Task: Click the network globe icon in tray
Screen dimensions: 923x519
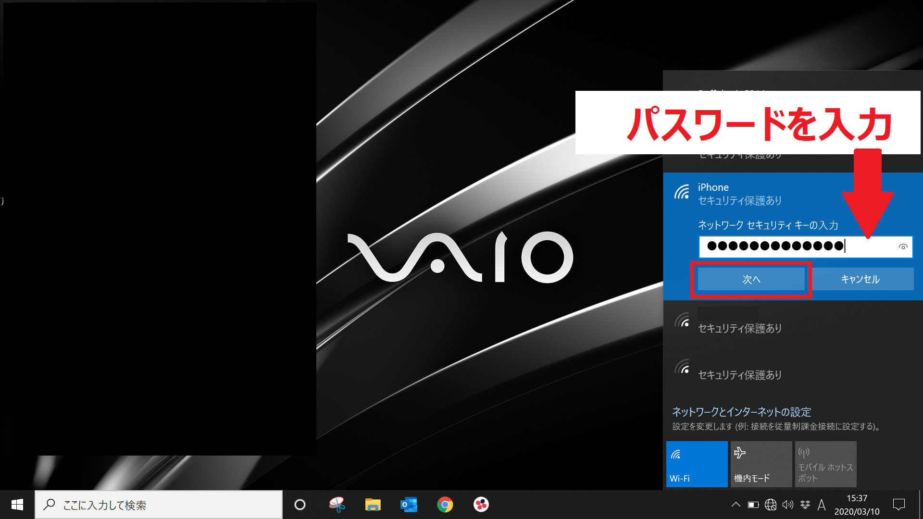Action: tap(771, 505)
